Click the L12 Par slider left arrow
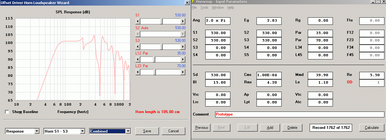This screenshot has height=140, width=386. coord(138,59)
